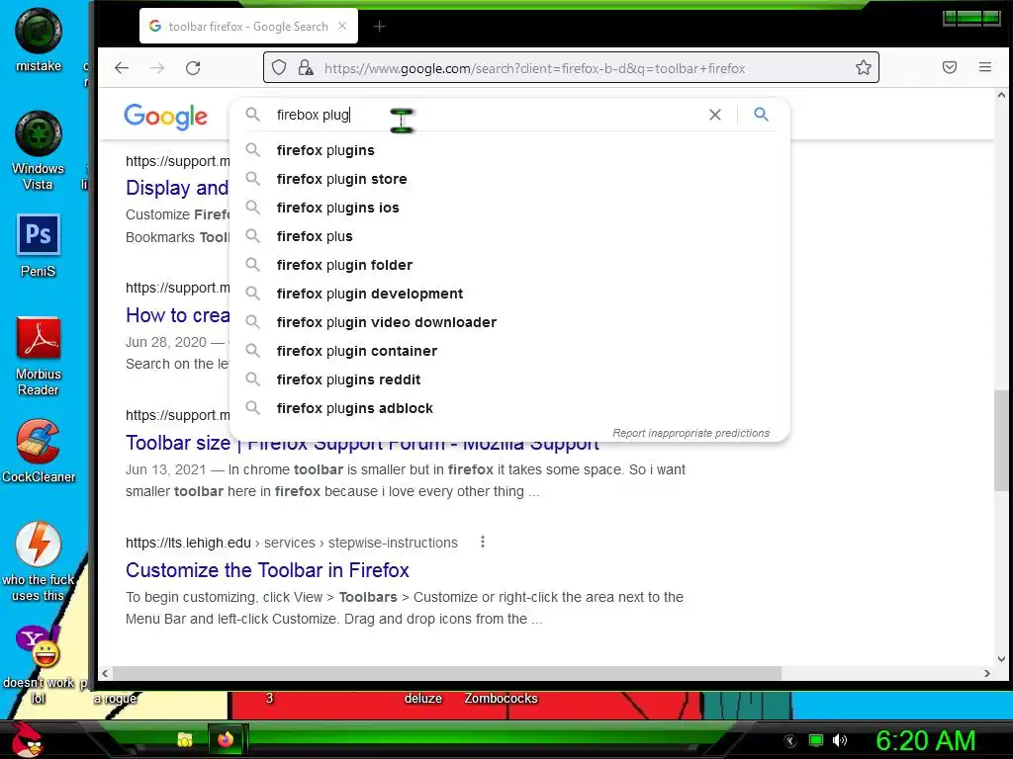The image size is (1013, 759).
Task: Click vertical scrollbar down arrow
Action: coord(1001,659)
